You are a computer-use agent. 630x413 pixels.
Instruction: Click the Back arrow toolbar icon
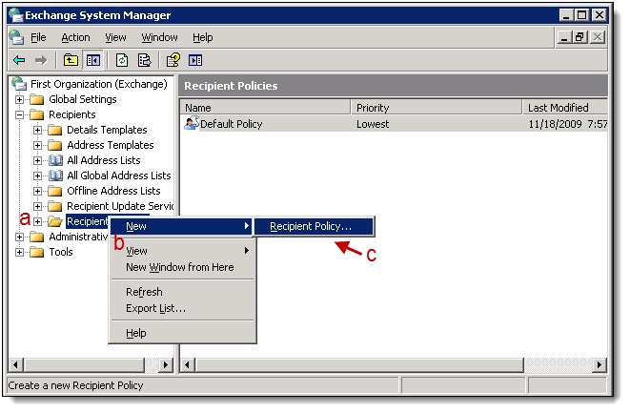19,61
